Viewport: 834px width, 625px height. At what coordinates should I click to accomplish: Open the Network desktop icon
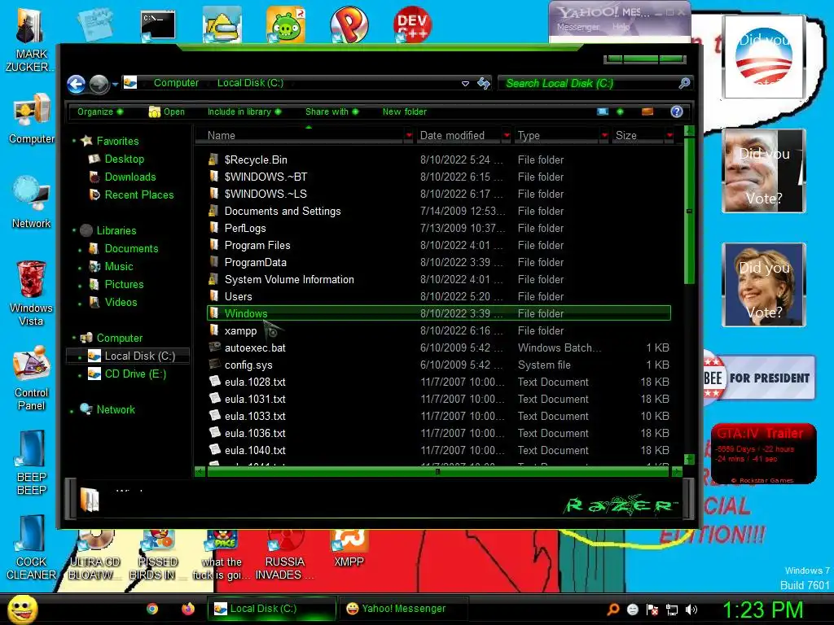32,203
